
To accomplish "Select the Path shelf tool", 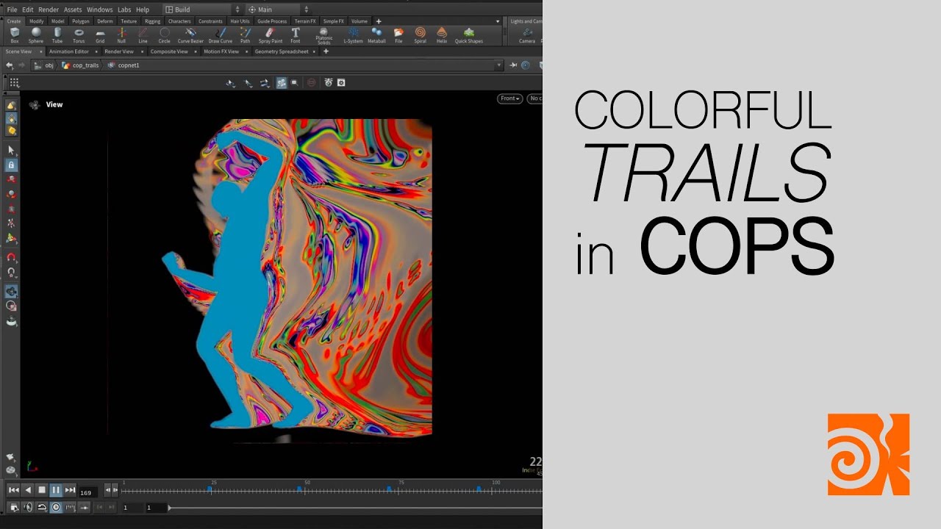I will coord(245,35).
